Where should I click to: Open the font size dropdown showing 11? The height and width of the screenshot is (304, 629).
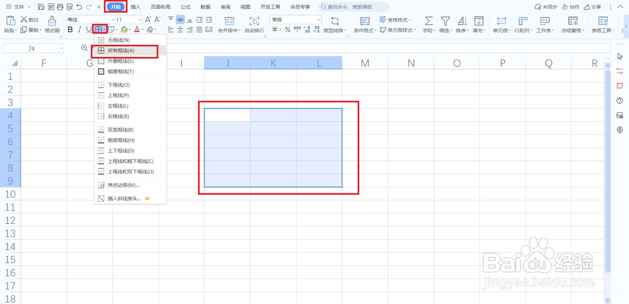[x=140, y=20]
